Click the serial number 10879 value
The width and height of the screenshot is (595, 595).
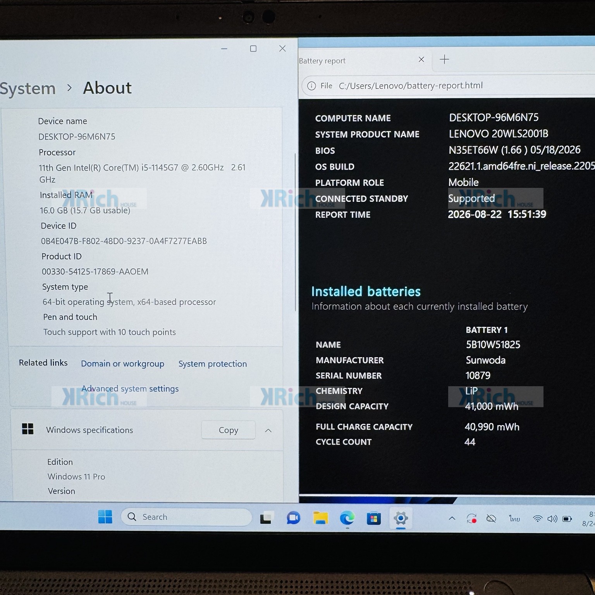coord(478,375)
